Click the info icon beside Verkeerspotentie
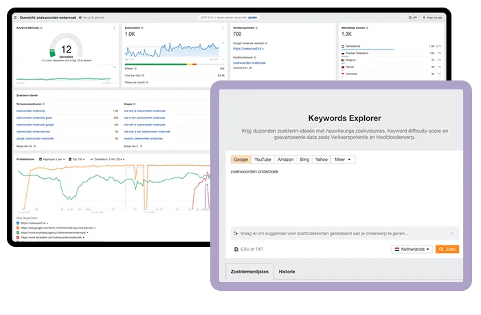This screenshot has height=315, width=481. pos(256,28)
